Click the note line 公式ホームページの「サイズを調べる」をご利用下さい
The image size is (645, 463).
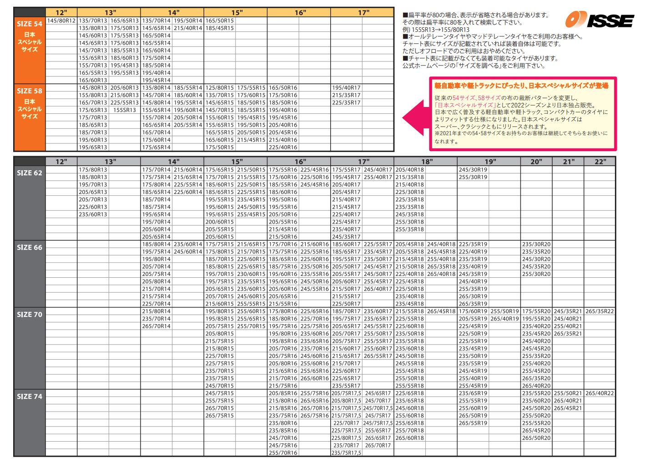point(474,66)
